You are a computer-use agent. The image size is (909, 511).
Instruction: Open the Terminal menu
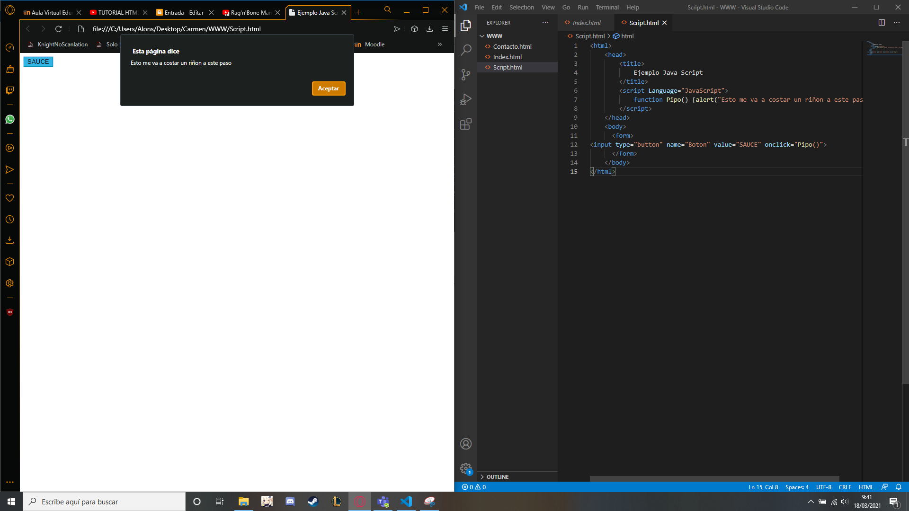tap(607, 8)
